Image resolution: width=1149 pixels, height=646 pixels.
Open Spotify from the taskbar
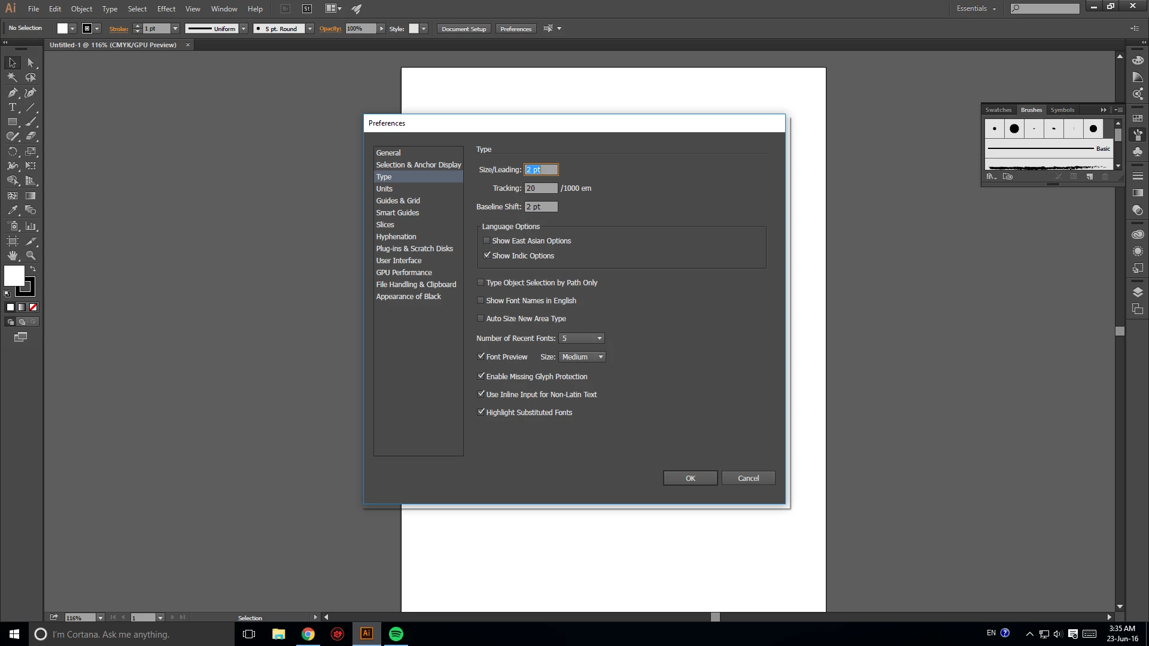pyautogui.click(x=396, y=634)
